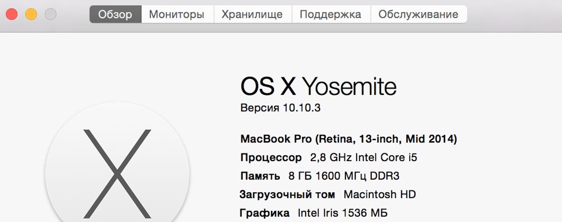Viewport: 562px width, 222px height.
Task: Click the Macintosh HD startup disk value
Action: (380, 194)
